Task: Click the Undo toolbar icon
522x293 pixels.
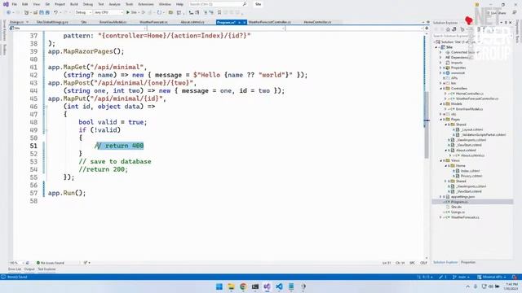Action: pos(55,13)
